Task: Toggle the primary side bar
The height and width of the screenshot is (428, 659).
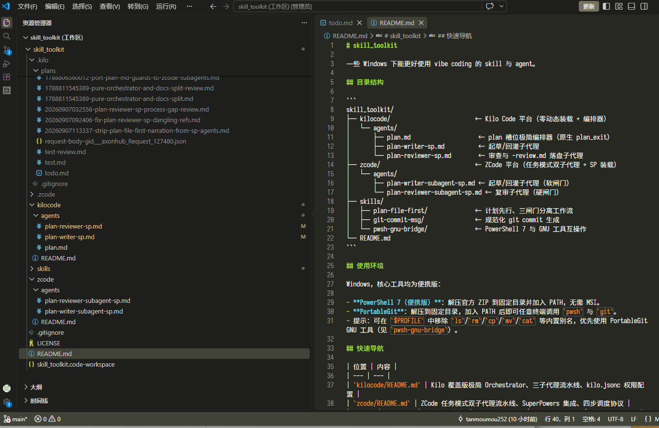Action: tap(606, 6)
